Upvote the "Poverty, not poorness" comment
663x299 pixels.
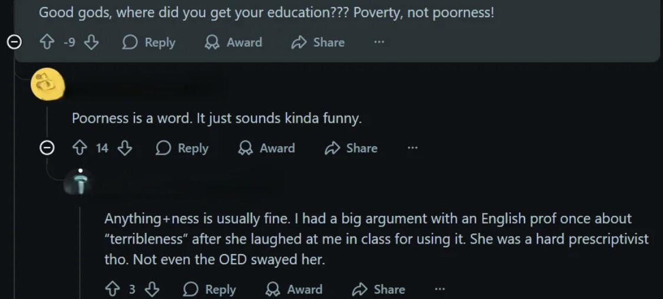pos(47,42)
